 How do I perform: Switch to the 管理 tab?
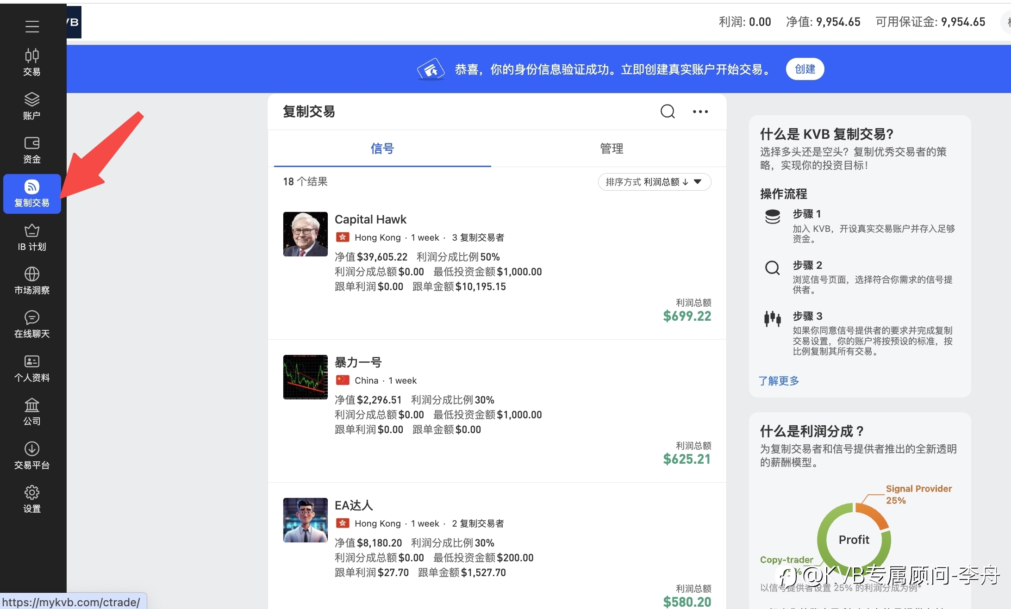(x=612, y=149)
